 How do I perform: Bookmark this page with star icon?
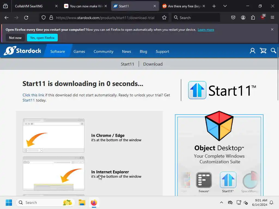click(x=164, y=18)
